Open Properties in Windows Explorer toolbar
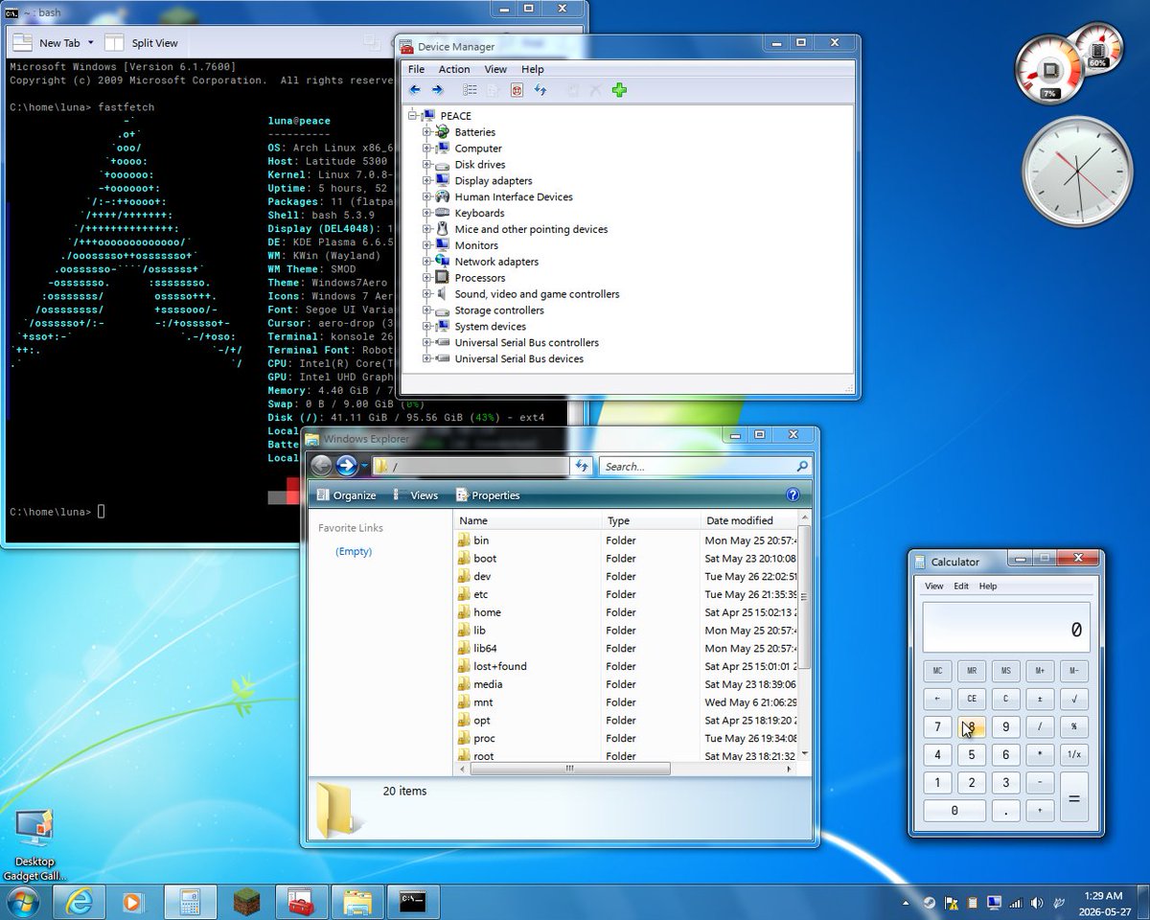1150x920 pixels. (x=488, y=495)
